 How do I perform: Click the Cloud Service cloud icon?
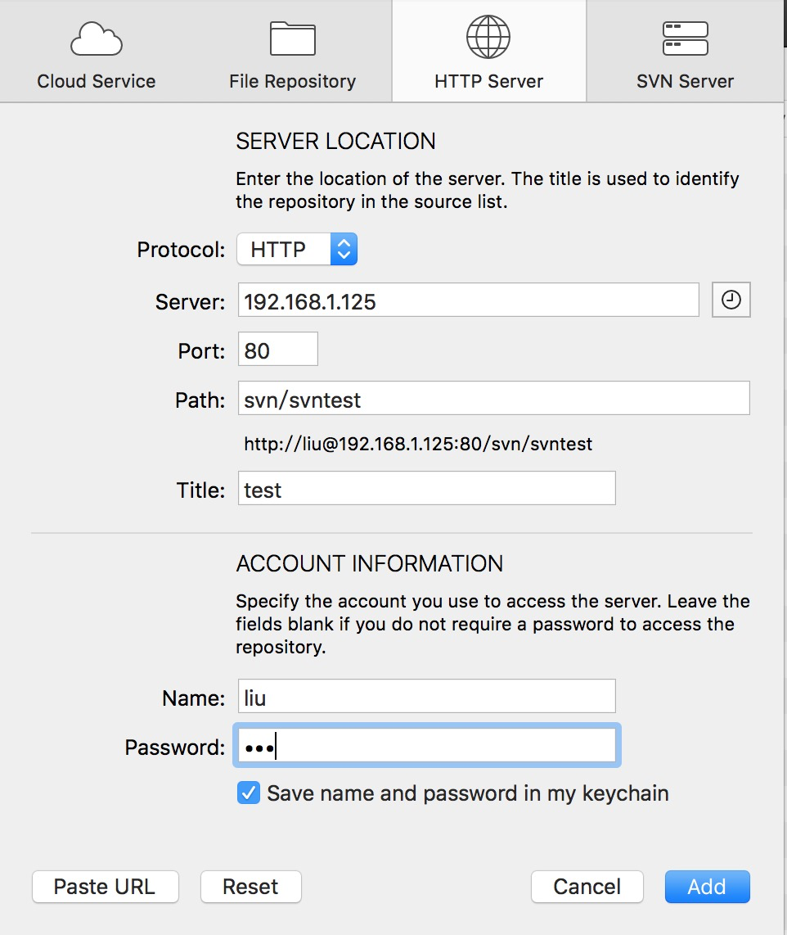[97, 39]
